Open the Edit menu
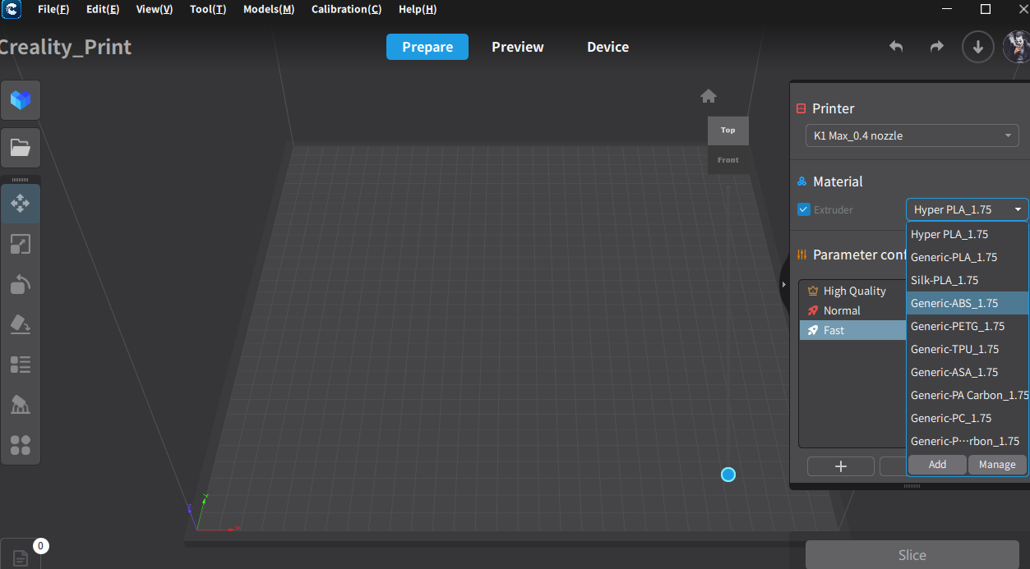Screen dimensions: 1030x569 [103, 9]
